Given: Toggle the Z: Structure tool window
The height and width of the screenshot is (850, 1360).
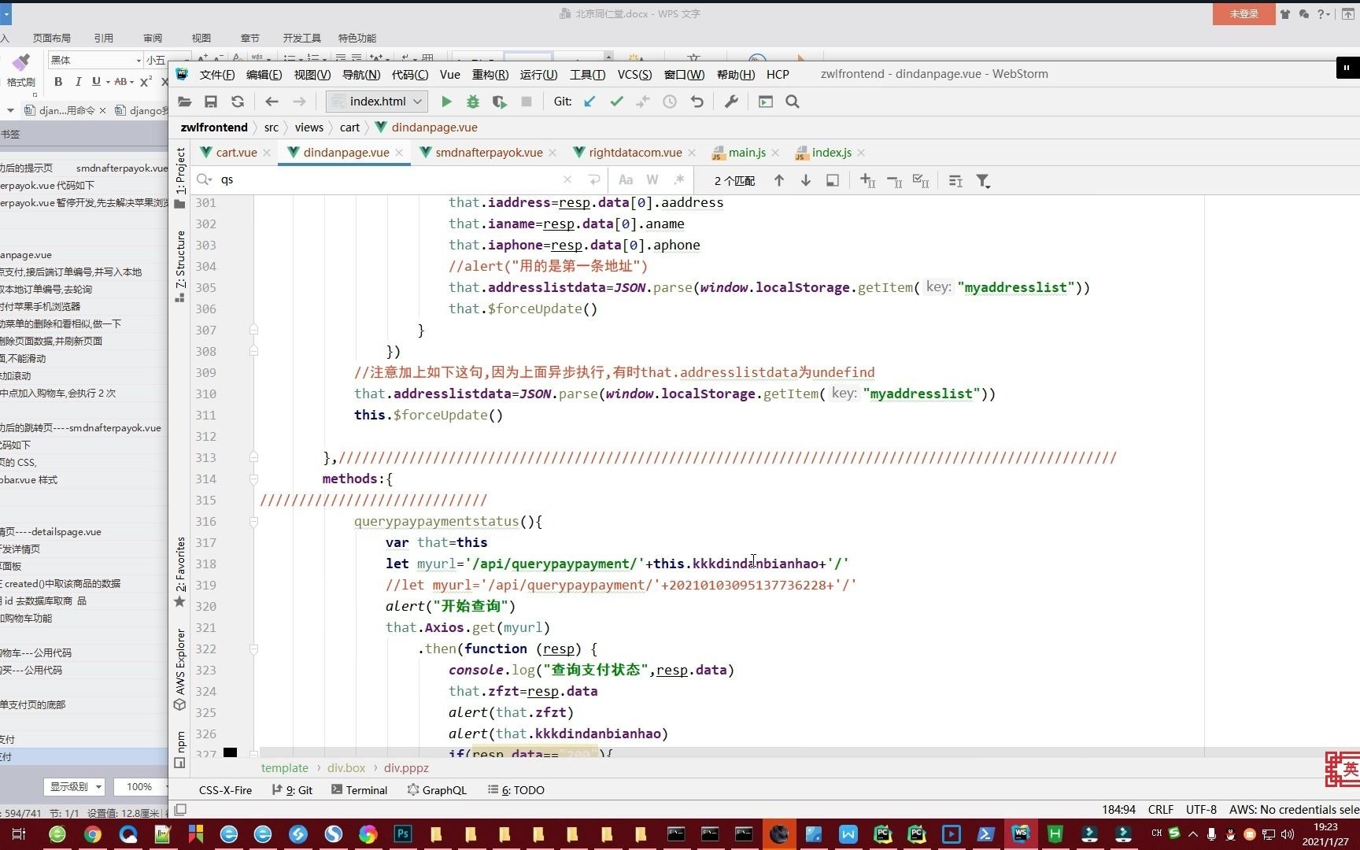Looking at the screenshot, I should (x=180, y=266).
